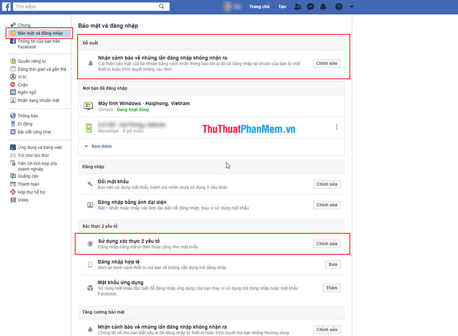458x336 pixels.
Task: Open the help question mark icon
Action: [x=339, y=6]
